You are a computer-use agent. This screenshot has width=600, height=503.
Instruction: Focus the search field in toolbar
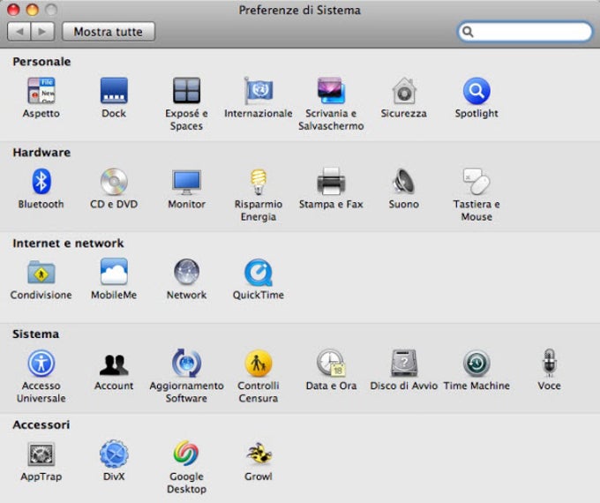point(525,32)
